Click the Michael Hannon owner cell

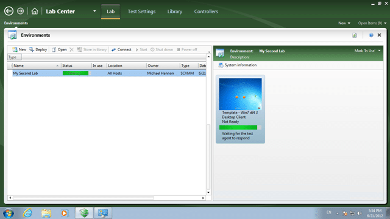tap(160, 73)
